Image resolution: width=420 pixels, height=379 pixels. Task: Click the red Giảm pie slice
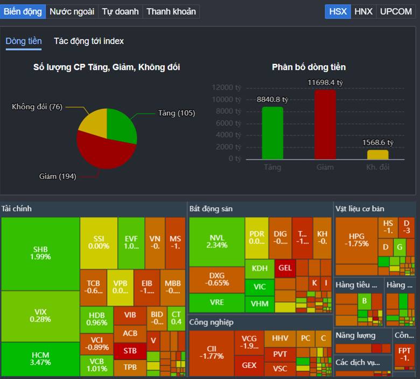click(x=105, y=154)
